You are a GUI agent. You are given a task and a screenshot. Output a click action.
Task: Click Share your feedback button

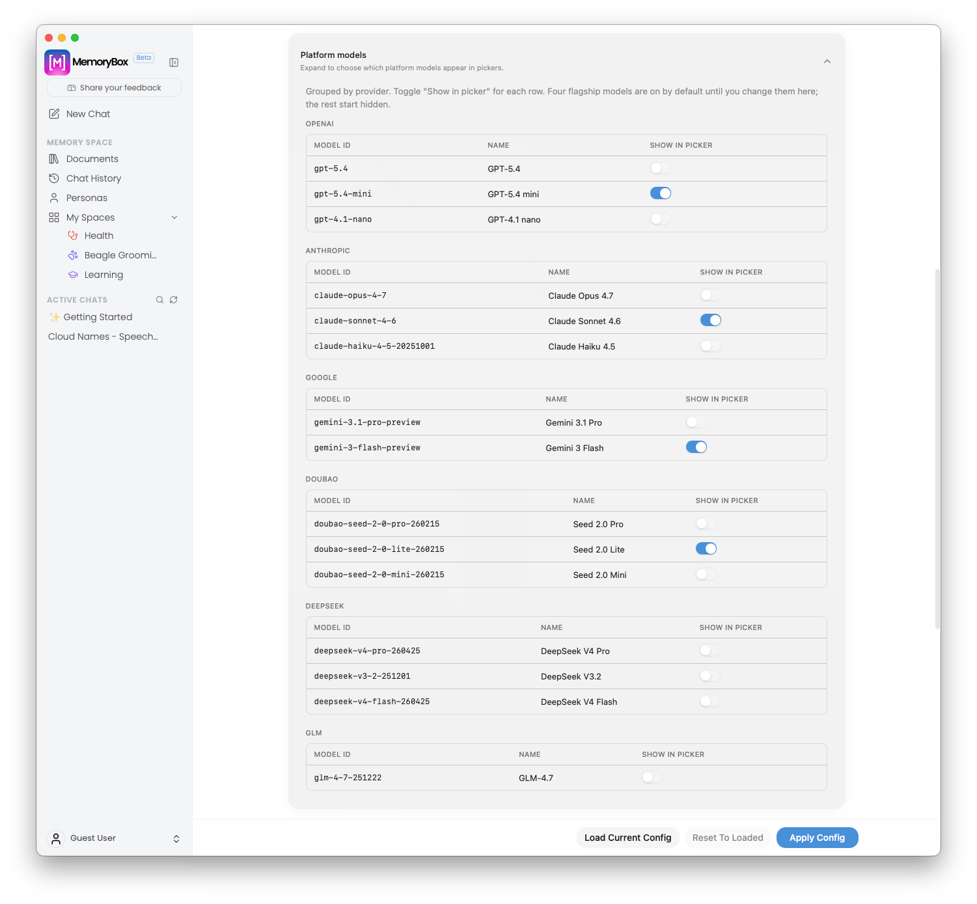coord(114,88)
